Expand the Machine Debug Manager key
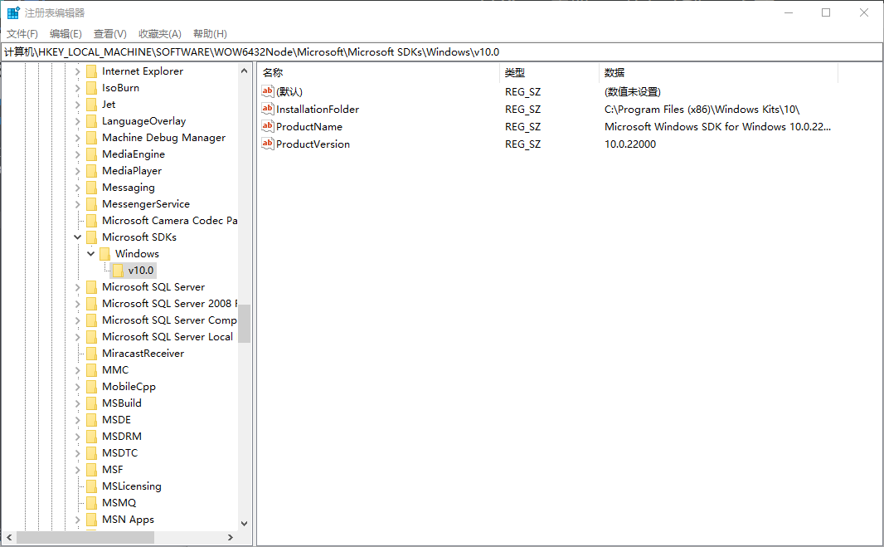The width and height of the screenshot is (884, 547). tap(78, 138)
